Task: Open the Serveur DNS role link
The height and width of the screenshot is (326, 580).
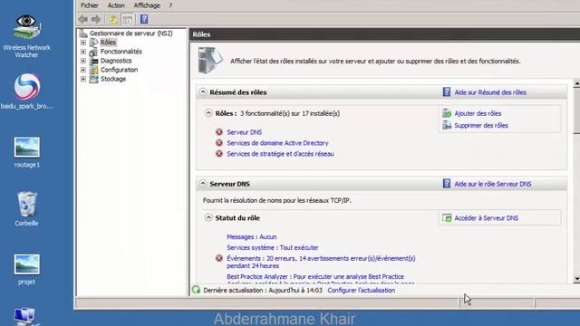Action: pyautogui.click(x=244, y=132)
